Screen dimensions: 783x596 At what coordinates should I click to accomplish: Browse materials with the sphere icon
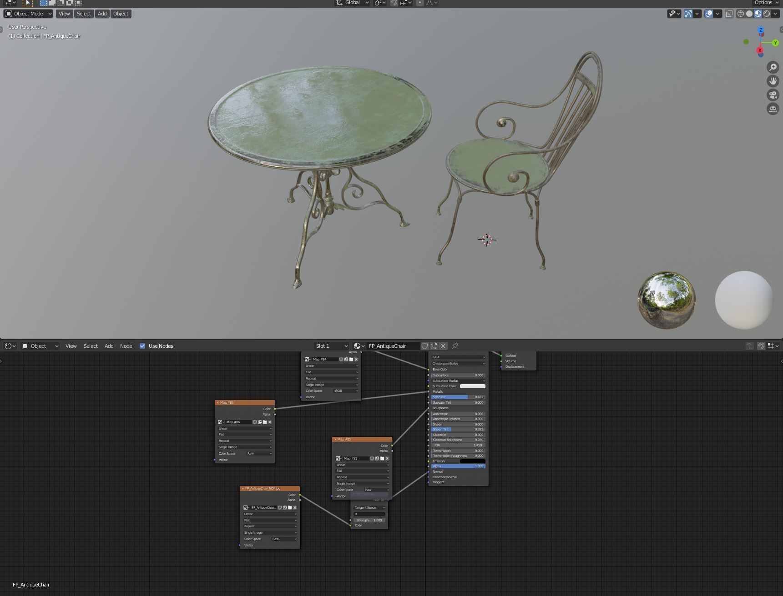[359, 346]
